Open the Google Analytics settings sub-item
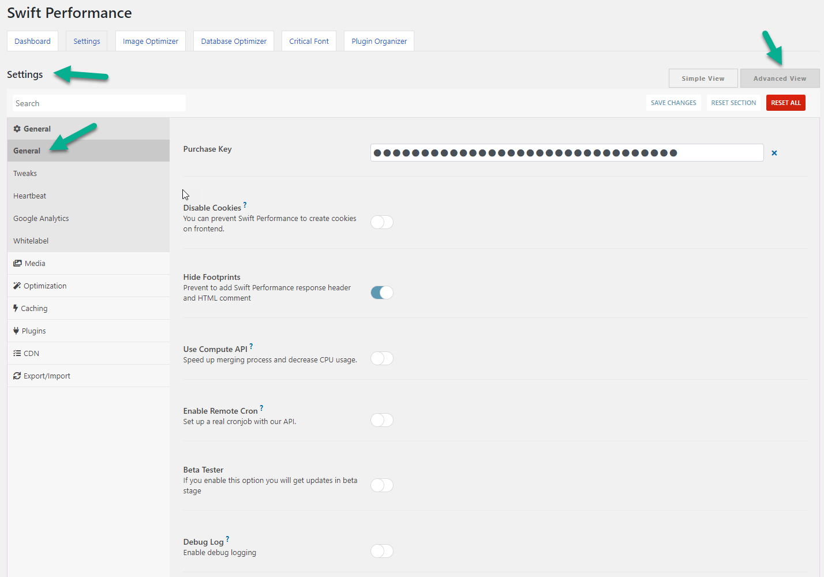The height and width of the screenshot is (577, 824). click(88, 218)
